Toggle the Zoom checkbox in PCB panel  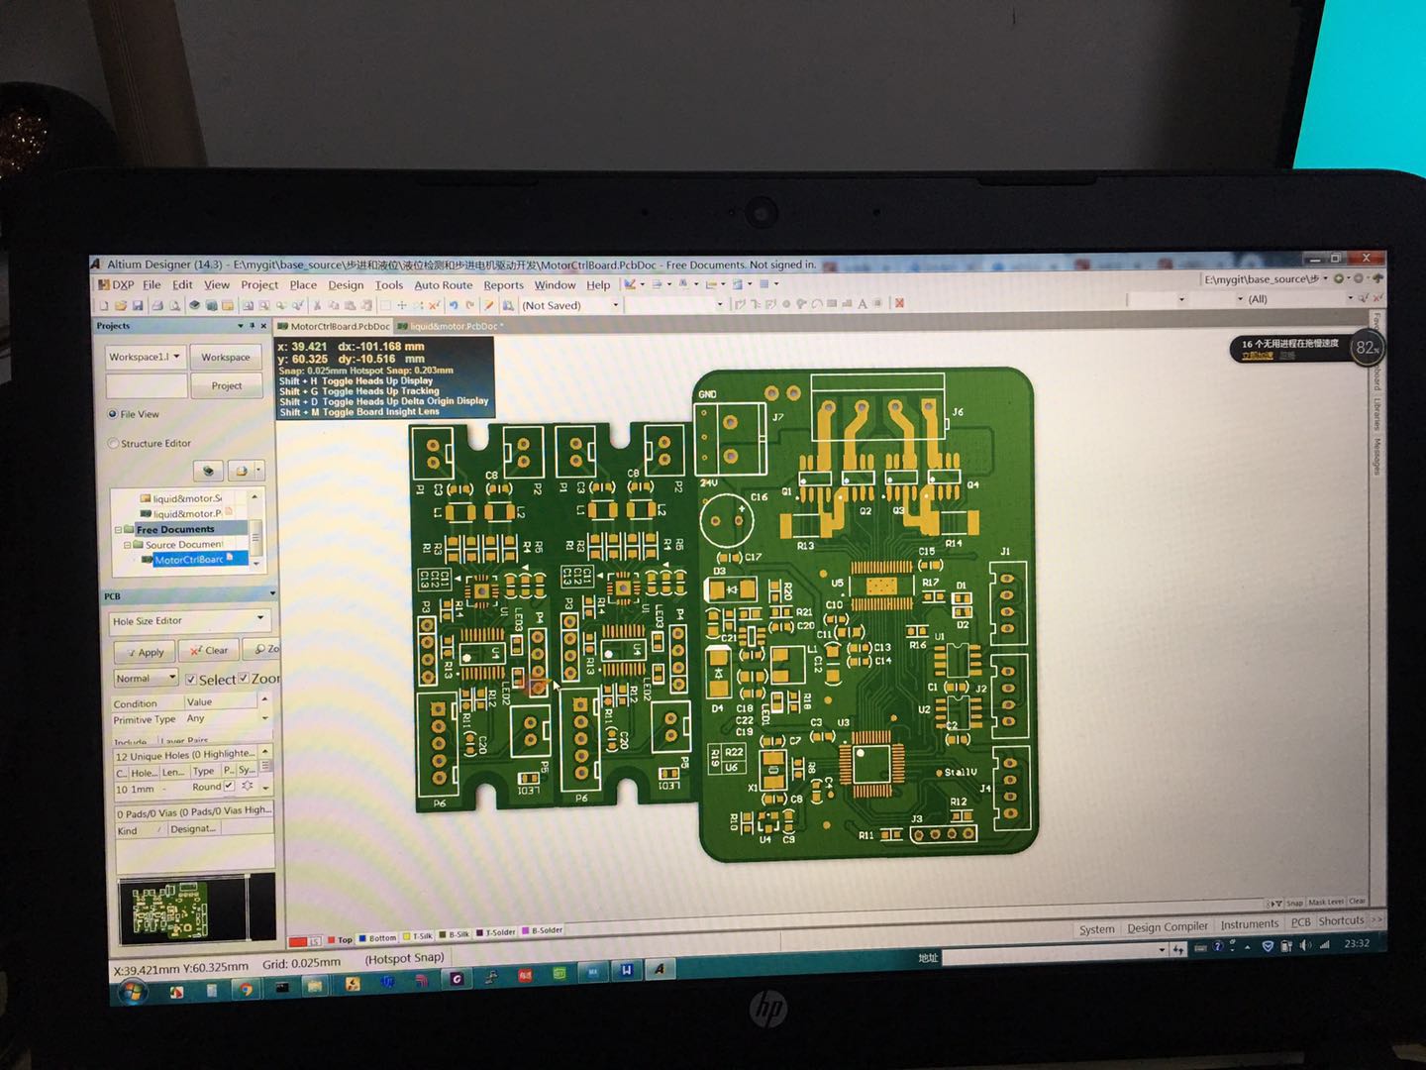[244, 678]
